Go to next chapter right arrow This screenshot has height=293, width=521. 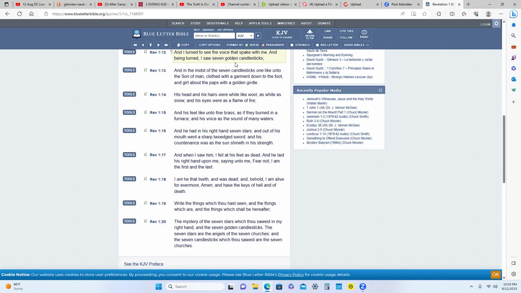tap(158, 45)
